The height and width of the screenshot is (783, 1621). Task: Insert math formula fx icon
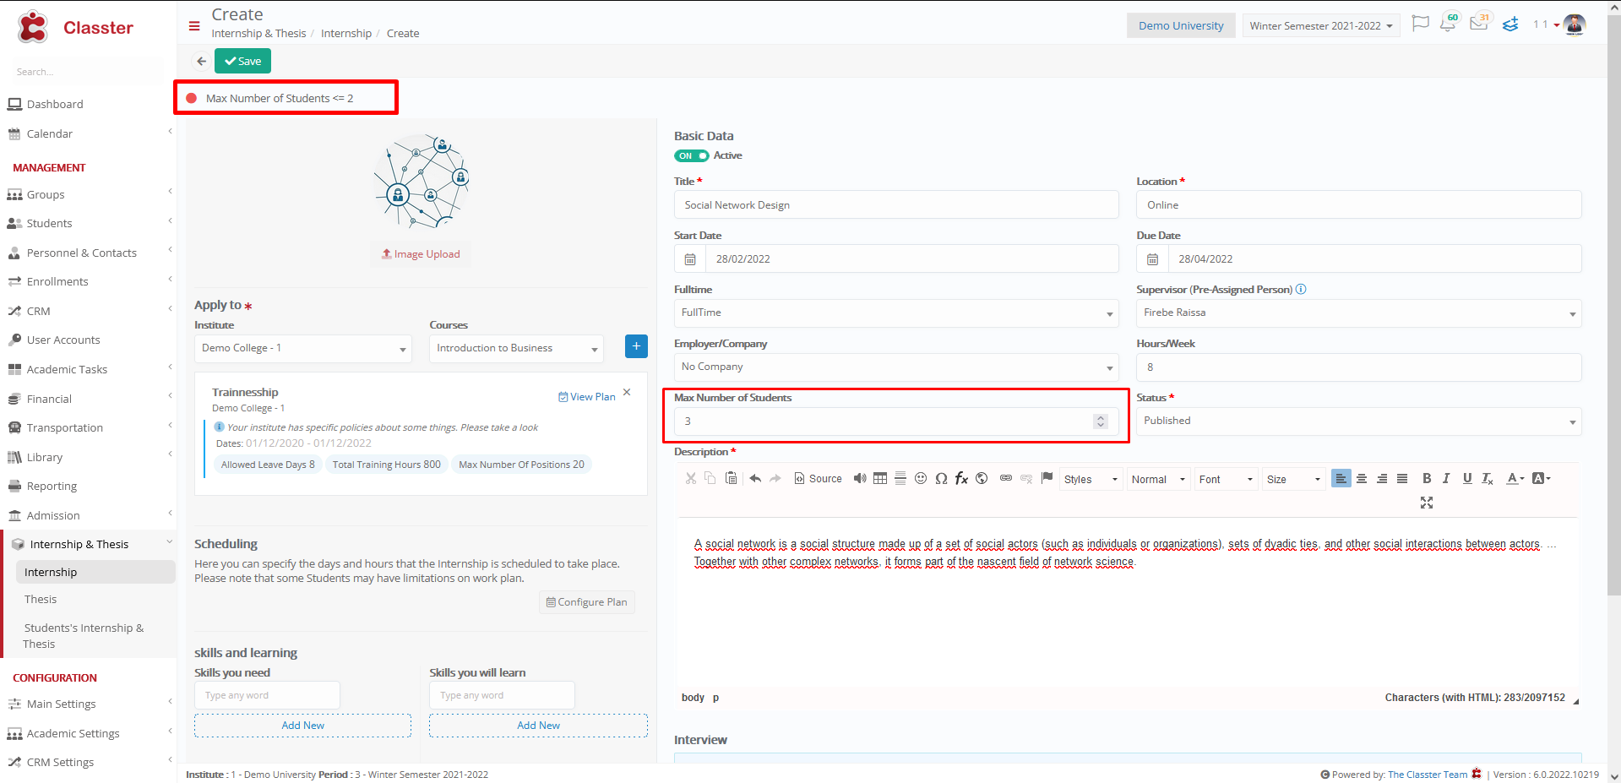[x=961, y=478]
